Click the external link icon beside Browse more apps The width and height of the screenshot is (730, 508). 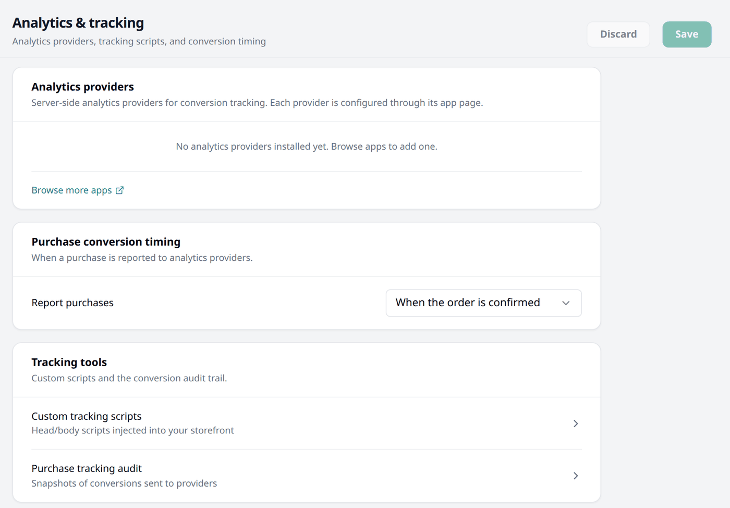[x=120, y=190]
